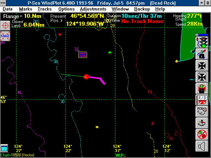Click the latitude 46°54.569'N readout
Viewport: 211px width, 158px height.
pyautogui.click(x=87, y=16)
